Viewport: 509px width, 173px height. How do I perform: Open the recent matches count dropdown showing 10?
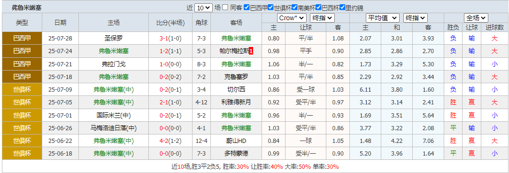pyautogui.click(x=203, y=8)
